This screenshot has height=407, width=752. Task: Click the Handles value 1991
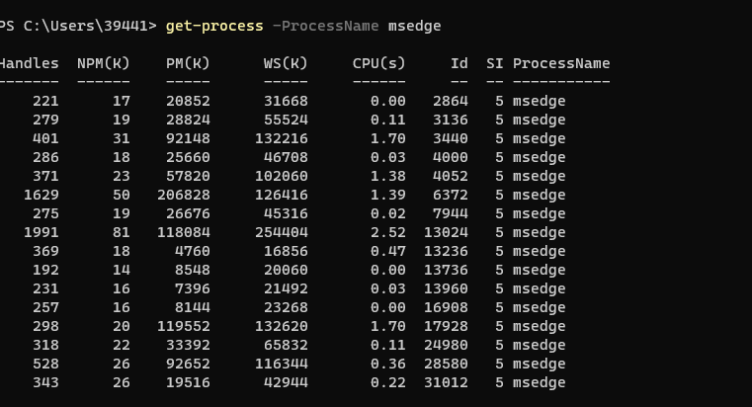(42, 232)
